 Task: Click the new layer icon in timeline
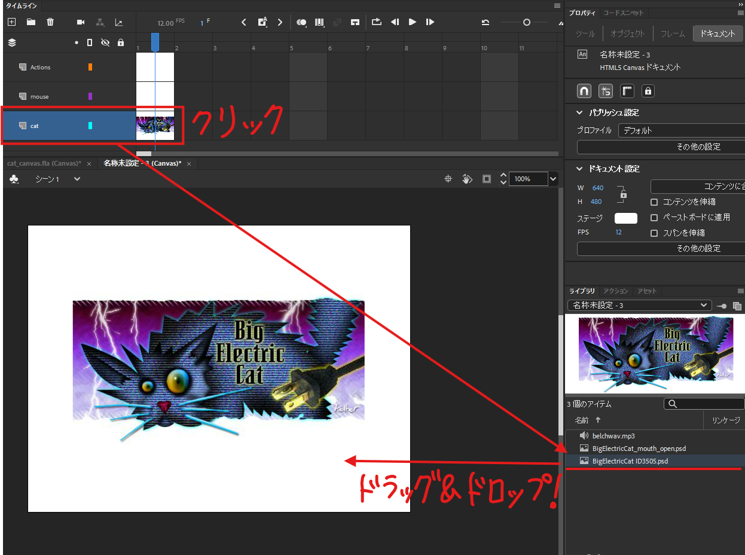pyautogui.click(x=11, y=22)
